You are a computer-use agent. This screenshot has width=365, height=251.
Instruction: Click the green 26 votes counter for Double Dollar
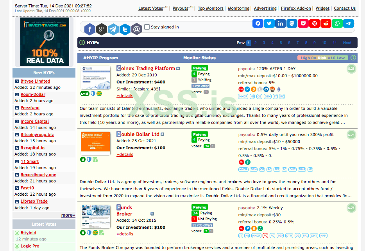(207, 146)
